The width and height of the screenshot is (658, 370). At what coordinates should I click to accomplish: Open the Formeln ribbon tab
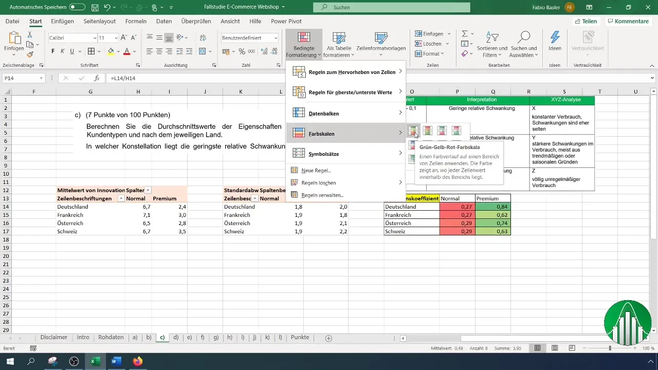click(x=136, y=21)
